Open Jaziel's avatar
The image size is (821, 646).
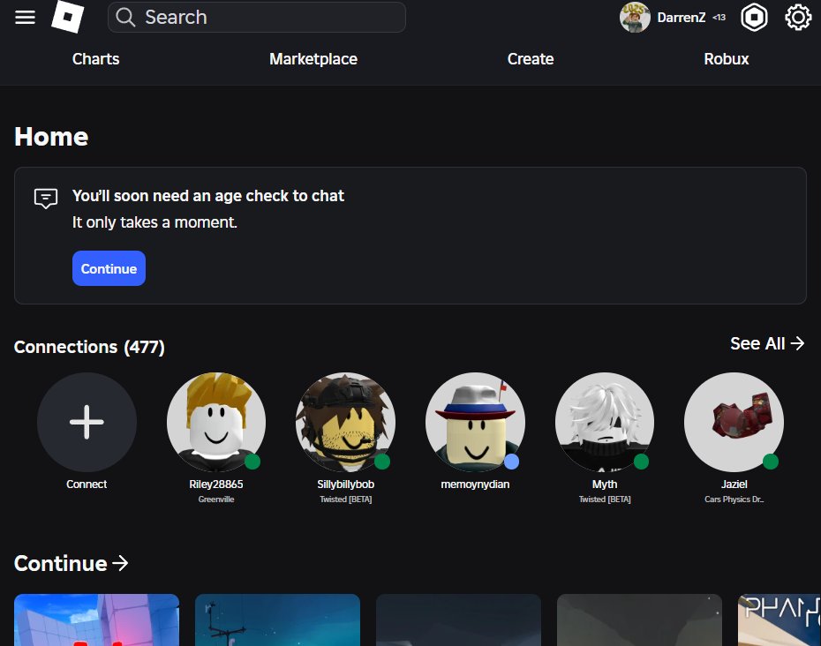(734, 422)
